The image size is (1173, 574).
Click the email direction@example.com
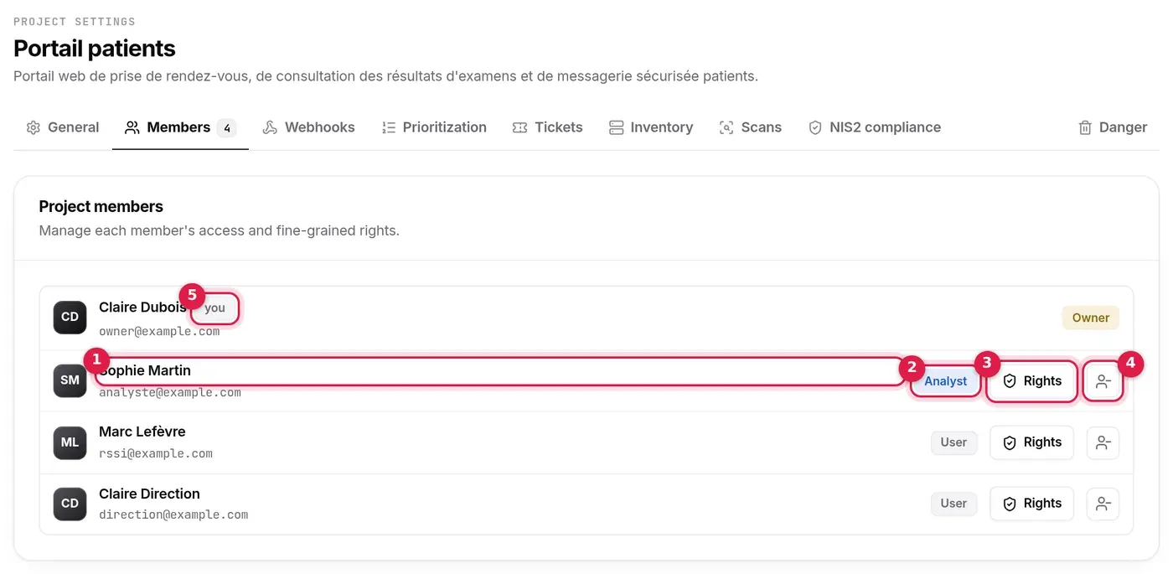click(173, 515)
